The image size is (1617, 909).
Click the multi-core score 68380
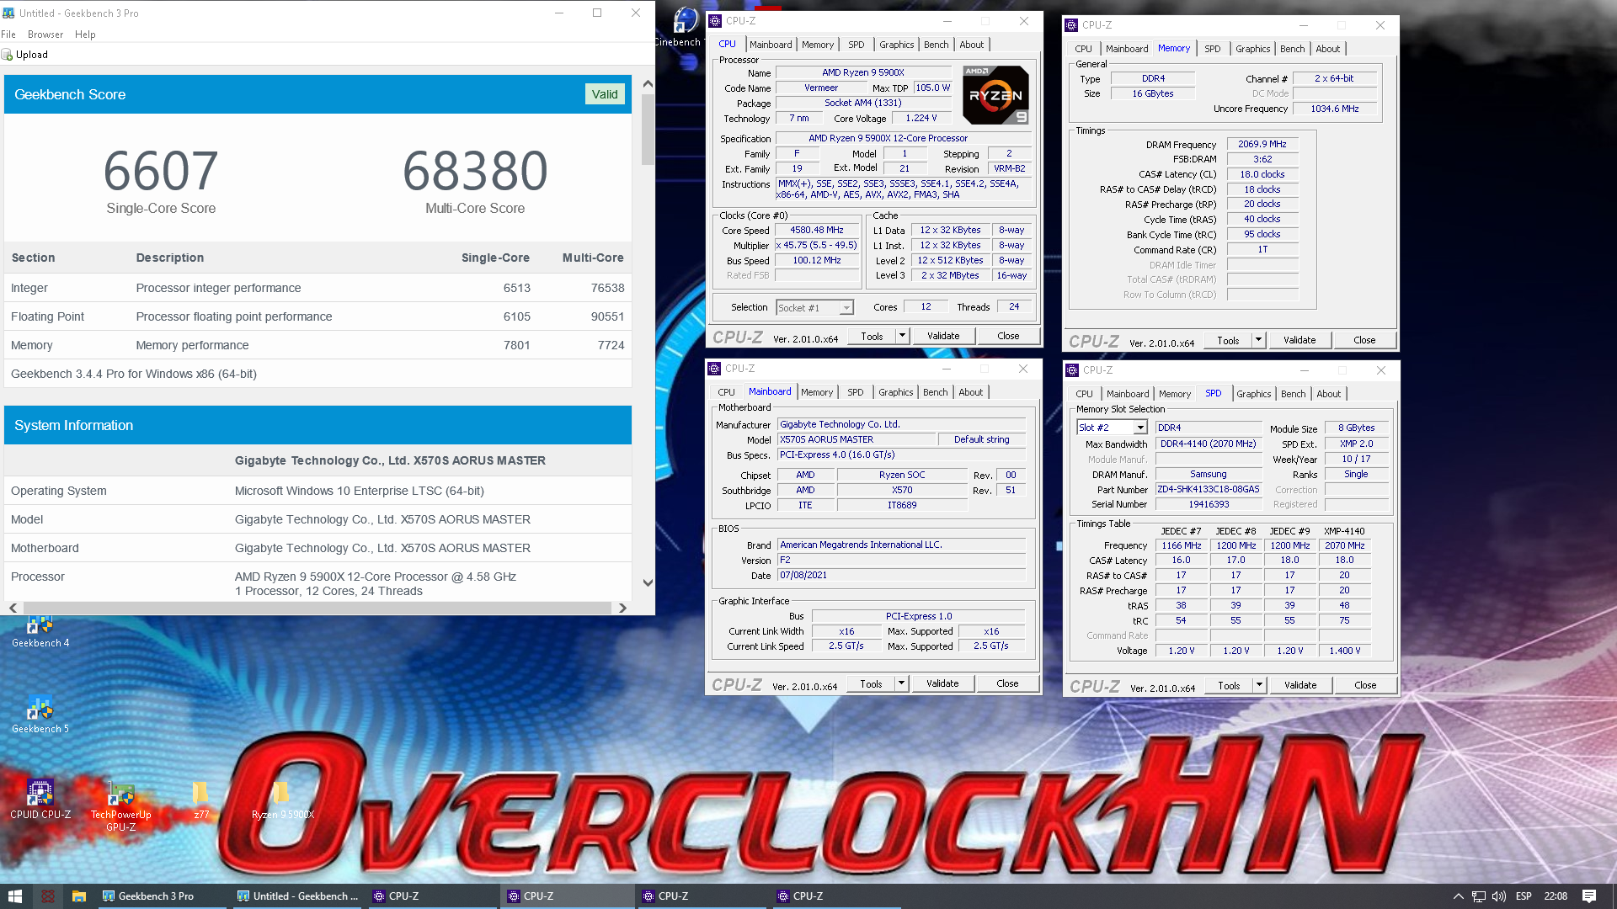(475, 171)
